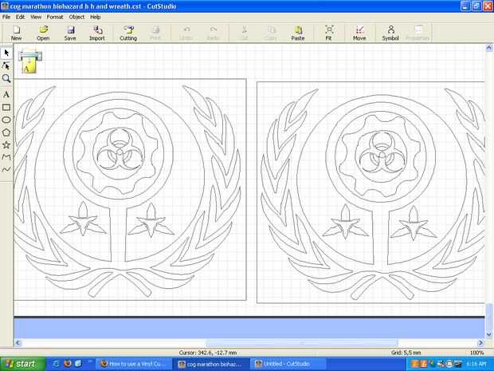
Task: Select the curve drawing tool
Action: (x=6, y=170)
